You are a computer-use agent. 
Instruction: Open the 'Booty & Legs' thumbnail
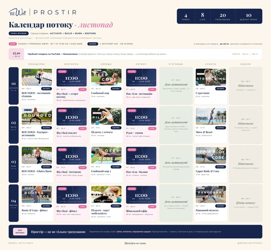[37, 194]
